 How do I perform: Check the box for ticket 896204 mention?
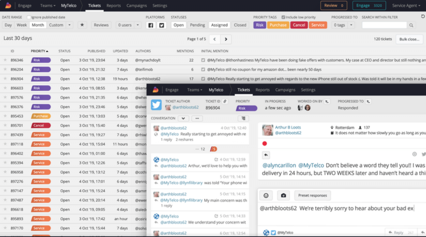click(x=203, y=70)
